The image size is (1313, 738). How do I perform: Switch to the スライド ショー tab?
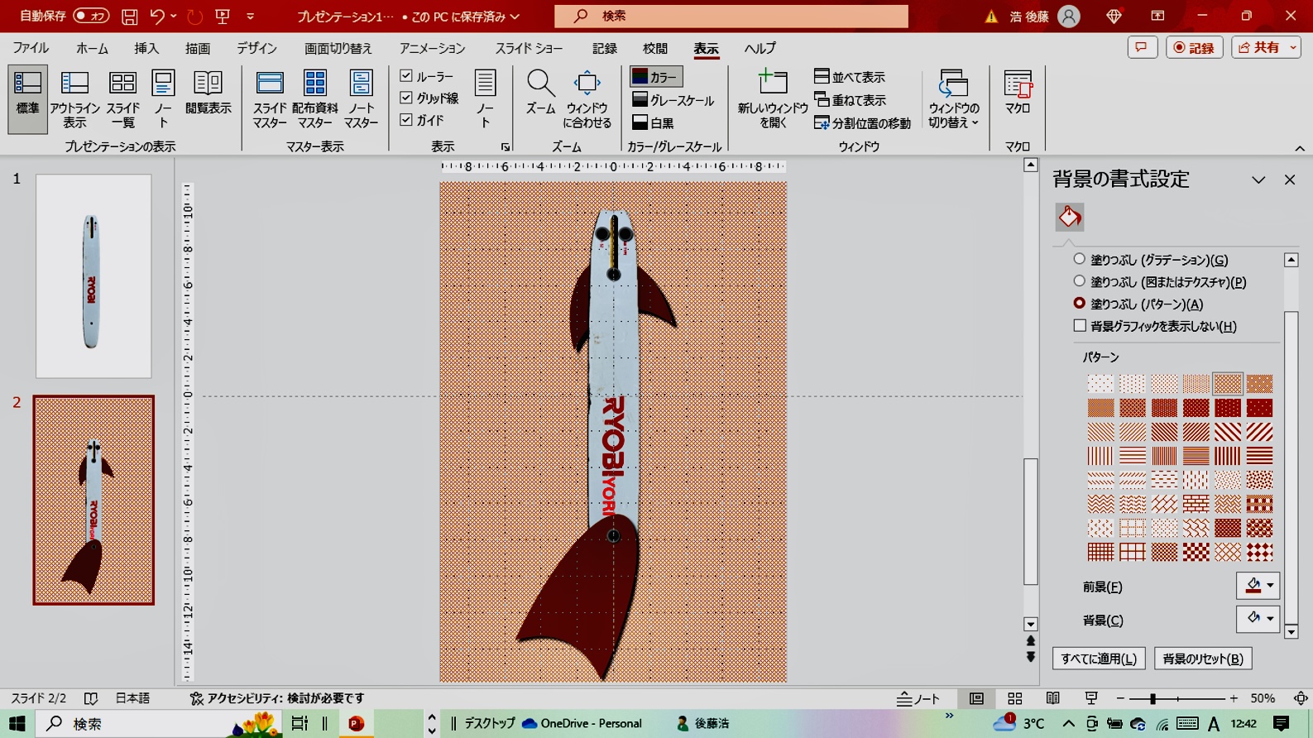click(x=529, y=48)
